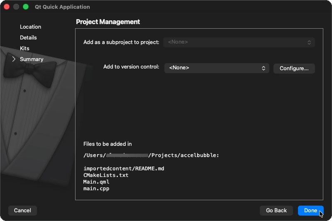
Task: Click the main.cpp file entry
Action: point(96,189)
